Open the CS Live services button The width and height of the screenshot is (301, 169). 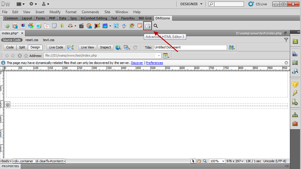(257, 4)
